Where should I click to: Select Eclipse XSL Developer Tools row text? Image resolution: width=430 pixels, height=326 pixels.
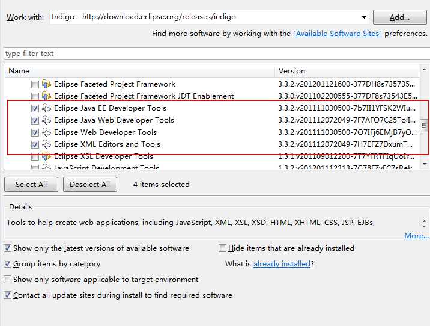tap(103, 156)
